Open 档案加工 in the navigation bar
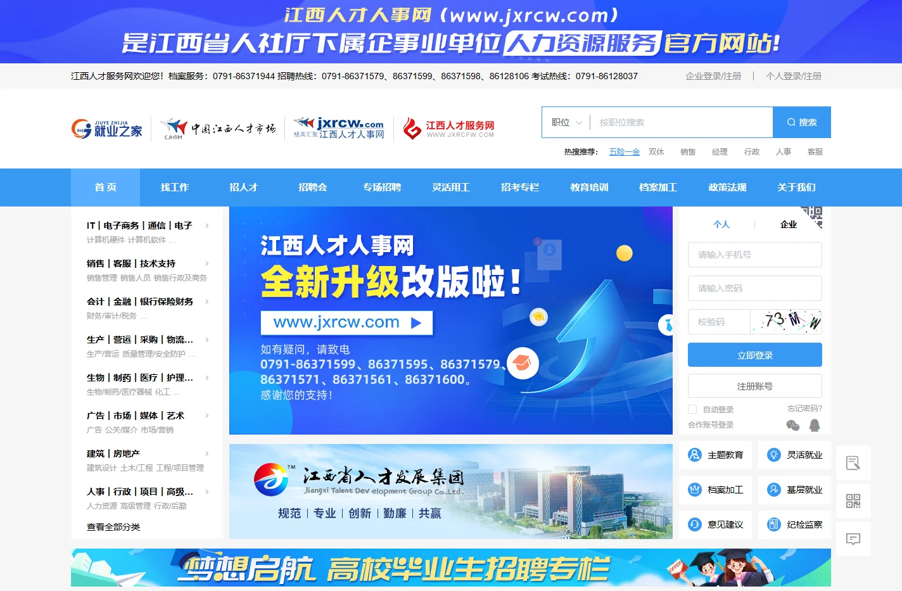This screenshot has width=902, height=591. click(x=658, y=187)
